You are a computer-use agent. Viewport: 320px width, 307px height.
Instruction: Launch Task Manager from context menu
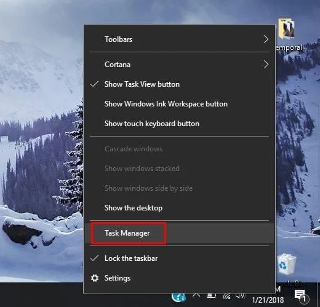click(x=180, y=233)
